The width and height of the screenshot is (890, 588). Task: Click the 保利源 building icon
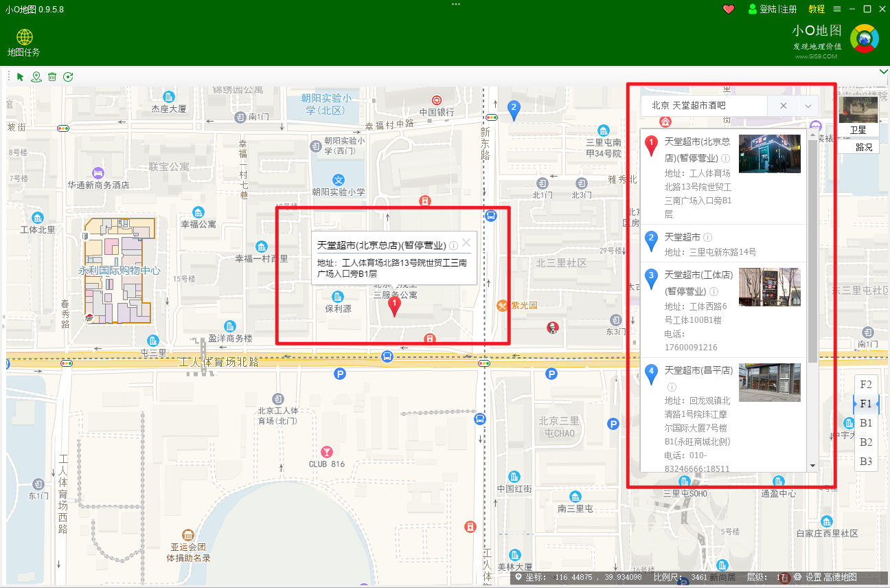(x=338, y=297)
